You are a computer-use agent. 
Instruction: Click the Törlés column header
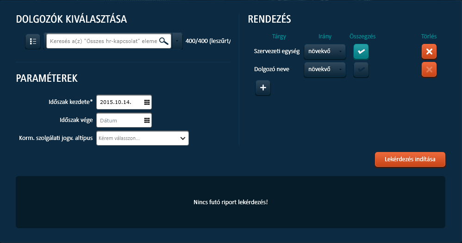429,36
